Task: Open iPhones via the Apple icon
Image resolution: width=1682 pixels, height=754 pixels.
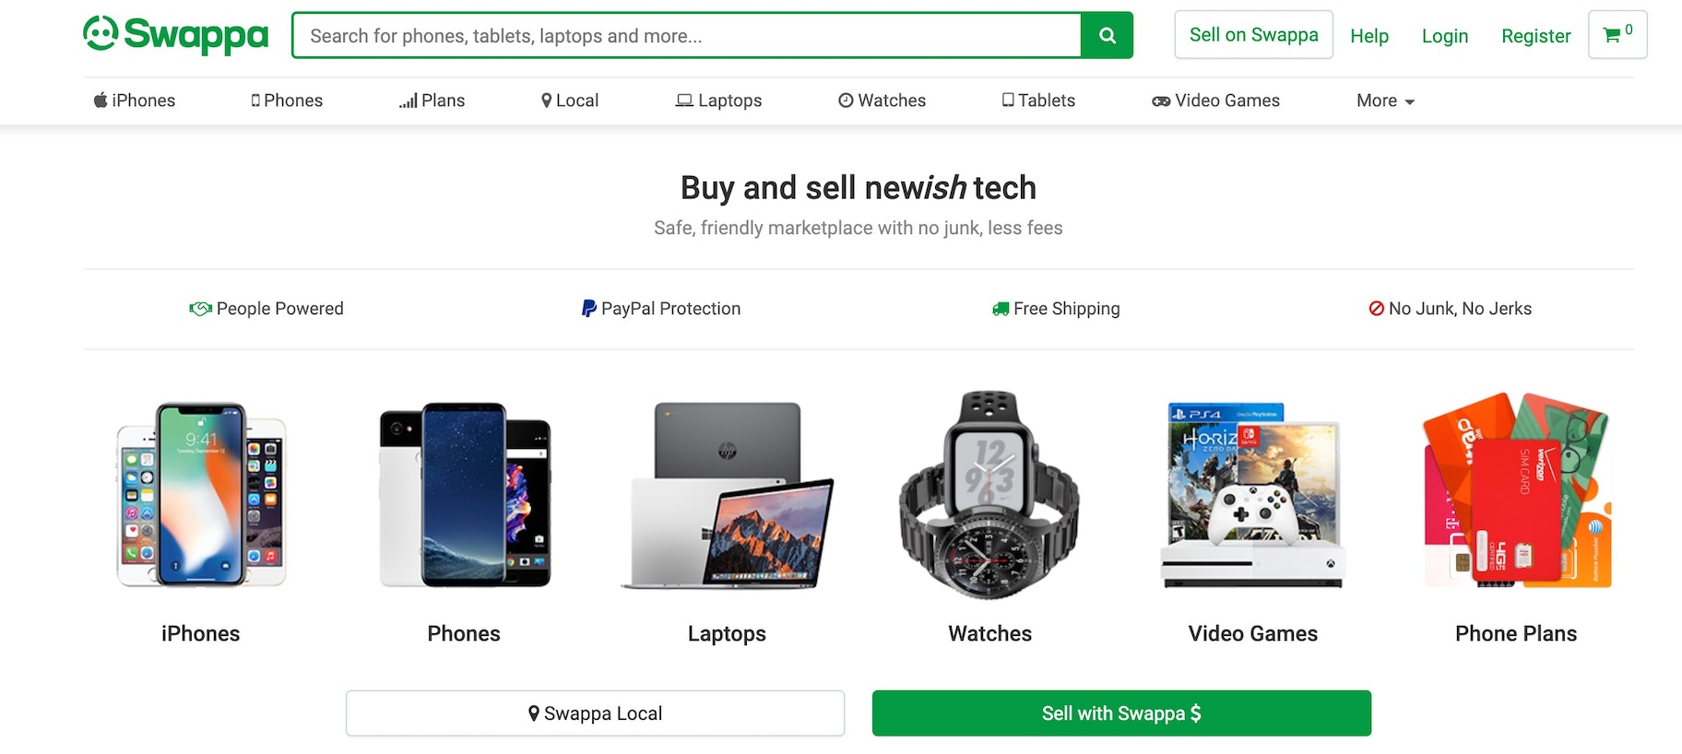Action: [x=101, y=100]
